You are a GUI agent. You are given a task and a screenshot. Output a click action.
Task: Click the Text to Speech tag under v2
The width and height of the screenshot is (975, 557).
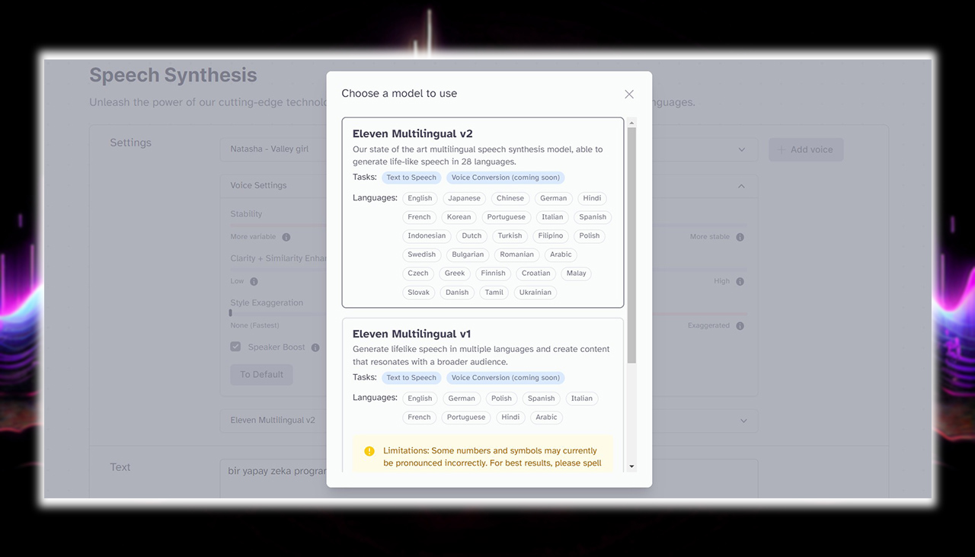tap(411, 178)
